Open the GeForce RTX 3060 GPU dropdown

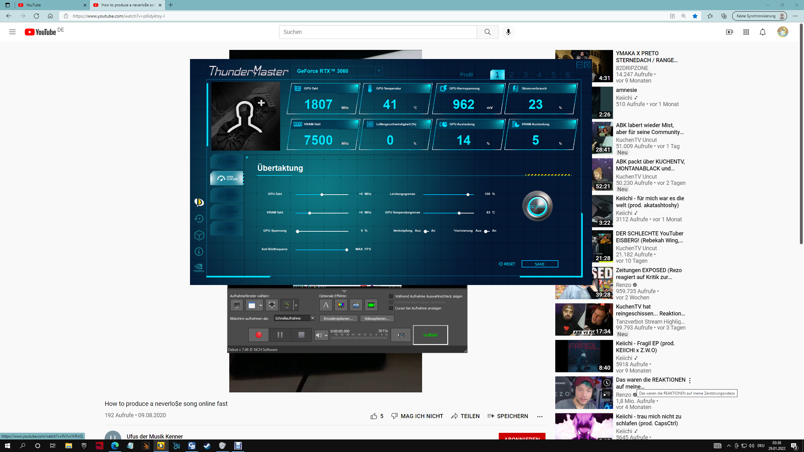379,71
